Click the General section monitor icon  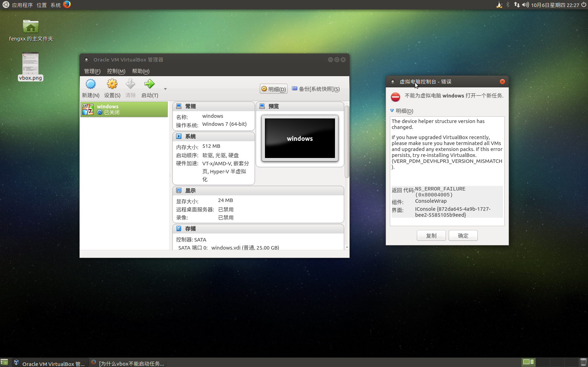pos(179,106)
